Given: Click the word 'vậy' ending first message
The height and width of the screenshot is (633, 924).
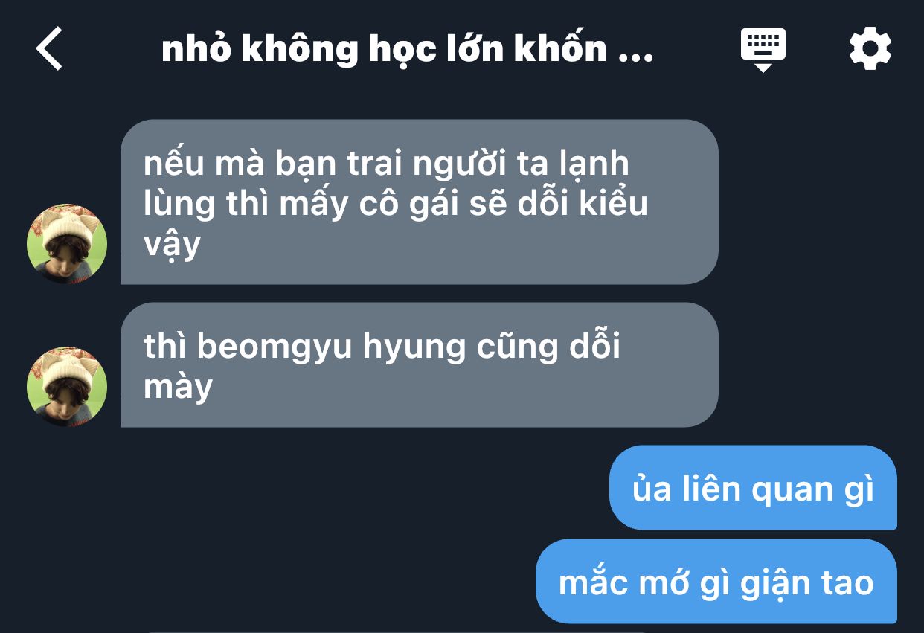Looking at the screenshot, I should click(172, 243).
